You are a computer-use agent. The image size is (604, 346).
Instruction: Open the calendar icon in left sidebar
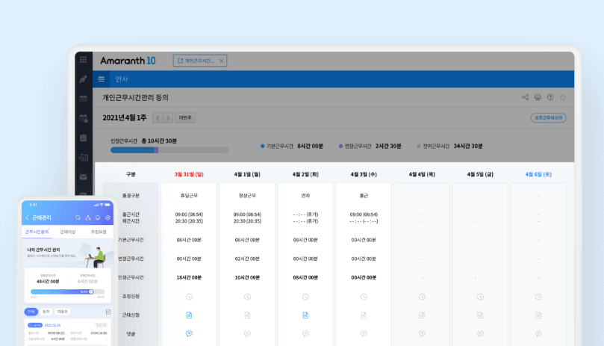pyautogui.click(x=83, y=99)
